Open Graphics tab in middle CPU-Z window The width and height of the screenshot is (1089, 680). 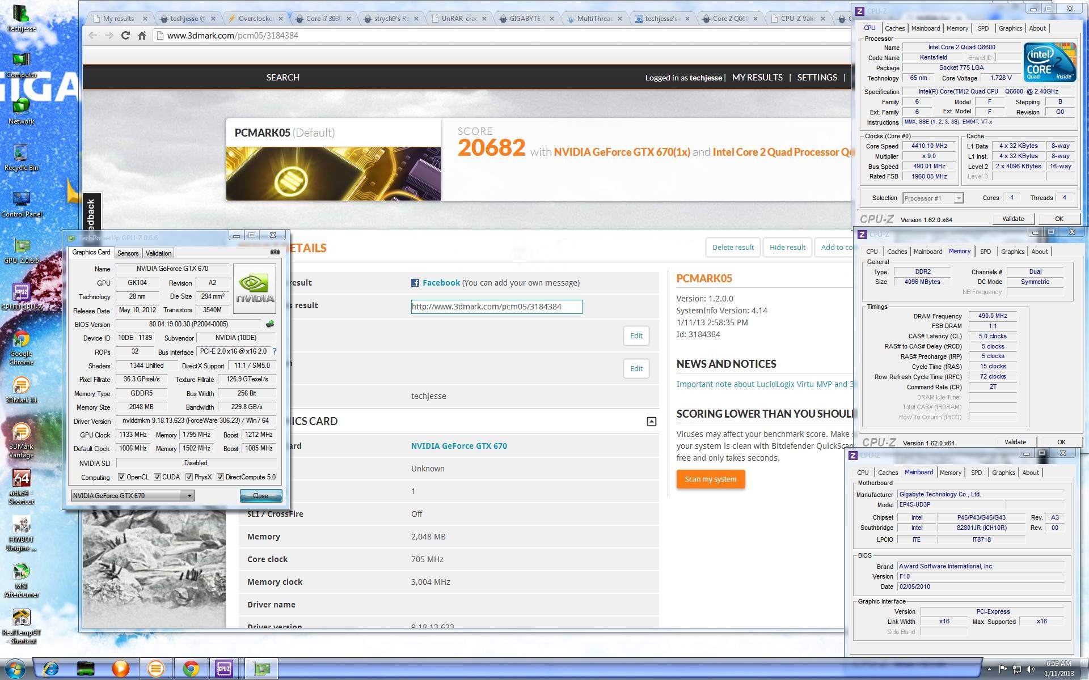point(1012,252)
